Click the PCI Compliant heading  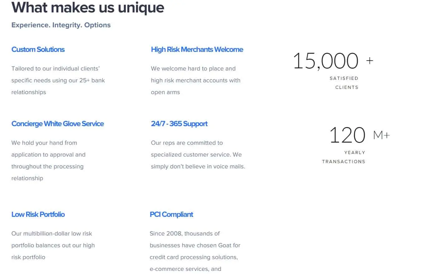pos(171,214)
